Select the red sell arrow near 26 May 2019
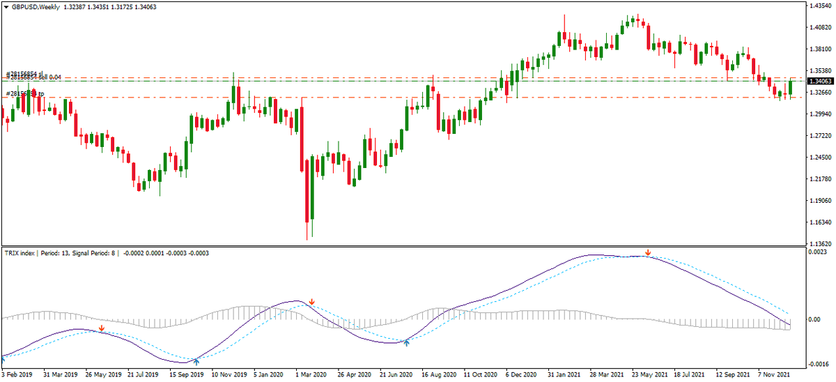 pyautogui.click(x=102, y=328)
